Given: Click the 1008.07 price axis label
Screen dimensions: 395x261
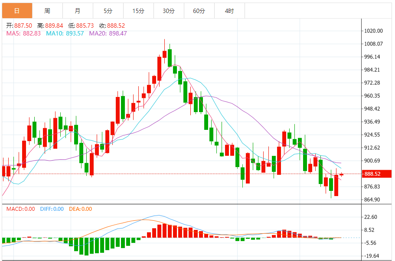Looking at the screenshot, I should coord(373,44).
